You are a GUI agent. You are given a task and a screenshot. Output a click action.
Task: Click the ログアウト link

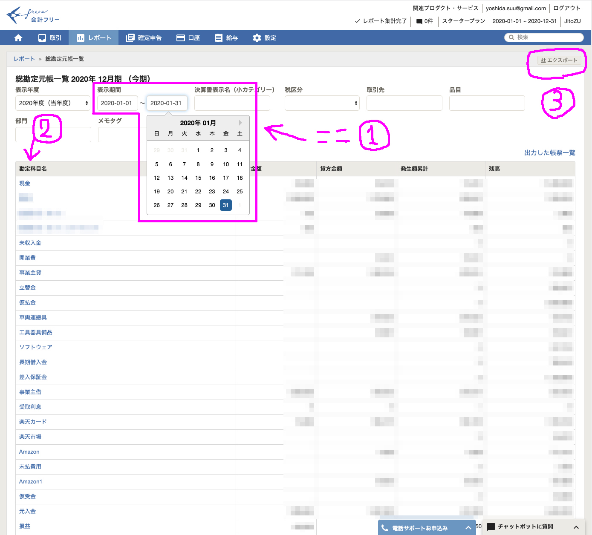point(566,8)
